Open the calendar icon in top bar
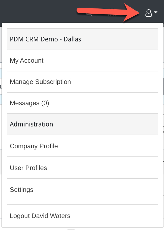This screenshot has height=230, width=164. [x=112, y=13]
